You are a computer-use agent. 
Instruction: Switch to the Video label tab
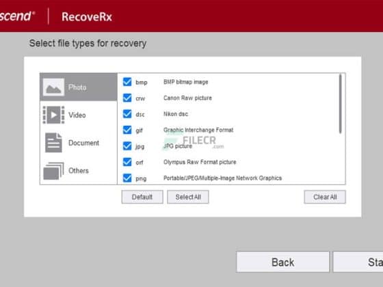tap(77, 115)
